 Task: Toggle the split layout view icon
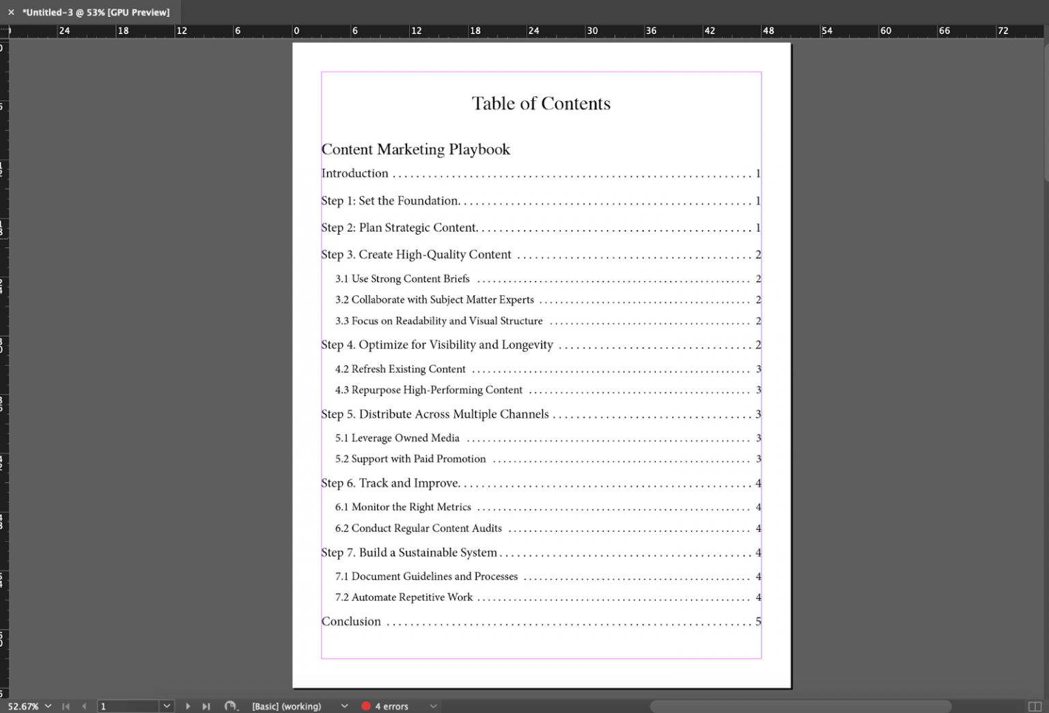click(x=1035, y=706)
